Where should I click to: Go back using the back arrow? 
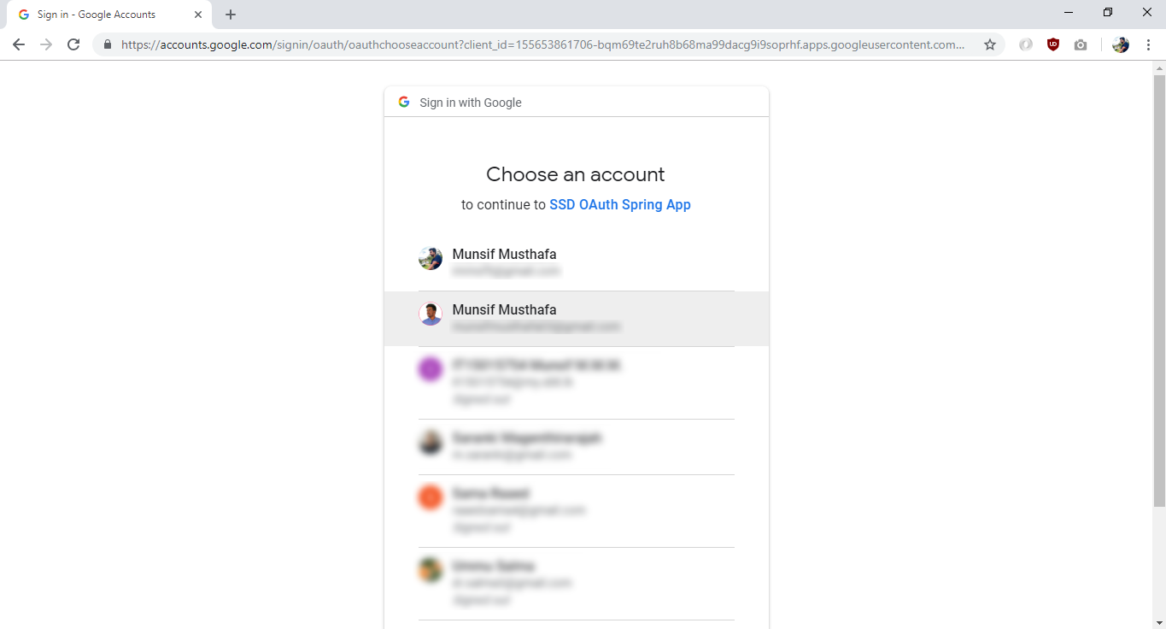[x=18, y=44]
